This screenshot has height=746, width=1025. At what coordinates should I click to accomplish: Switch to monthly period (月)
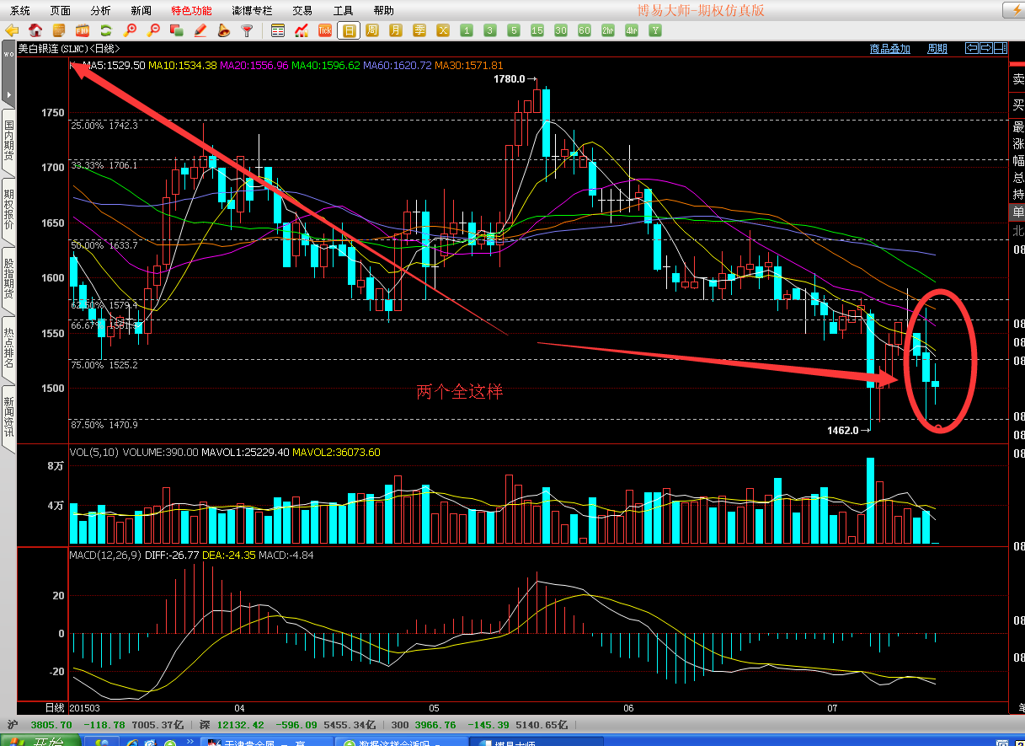coord(396,30)
